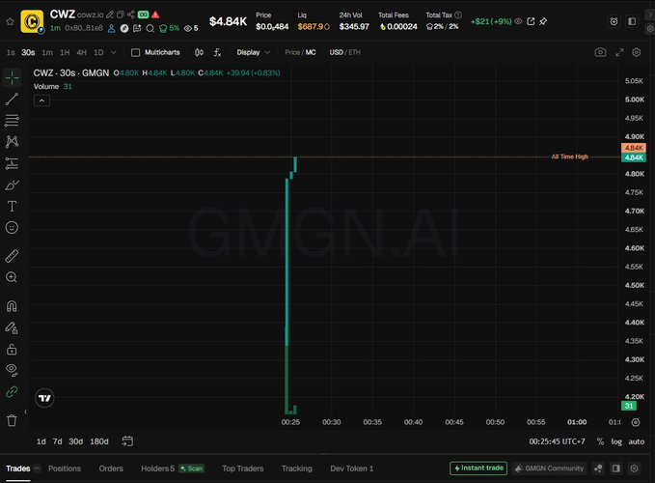Toggle hide all drawings eye icon
This screenshot has width=655, height=483.
coord(12,370)
